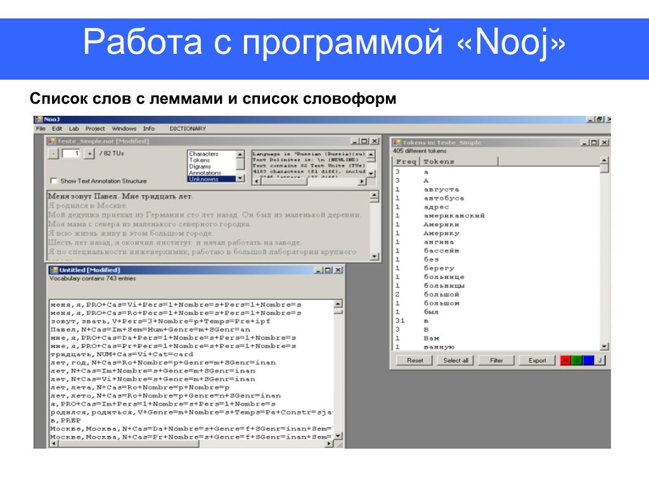Click the Freq column header
The height and width of the screenshot is (486, 649).
coord(406,161)
